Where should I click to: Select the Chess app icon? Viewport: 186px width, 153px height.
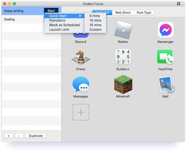pos(81,57)
